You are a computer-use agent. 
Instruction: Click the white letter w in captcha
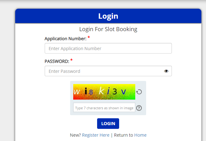pos(77,92)
